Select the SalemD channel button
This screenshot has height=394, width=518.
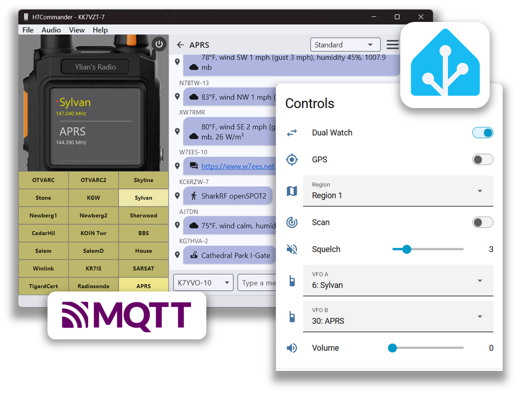[x=93, y=251]
